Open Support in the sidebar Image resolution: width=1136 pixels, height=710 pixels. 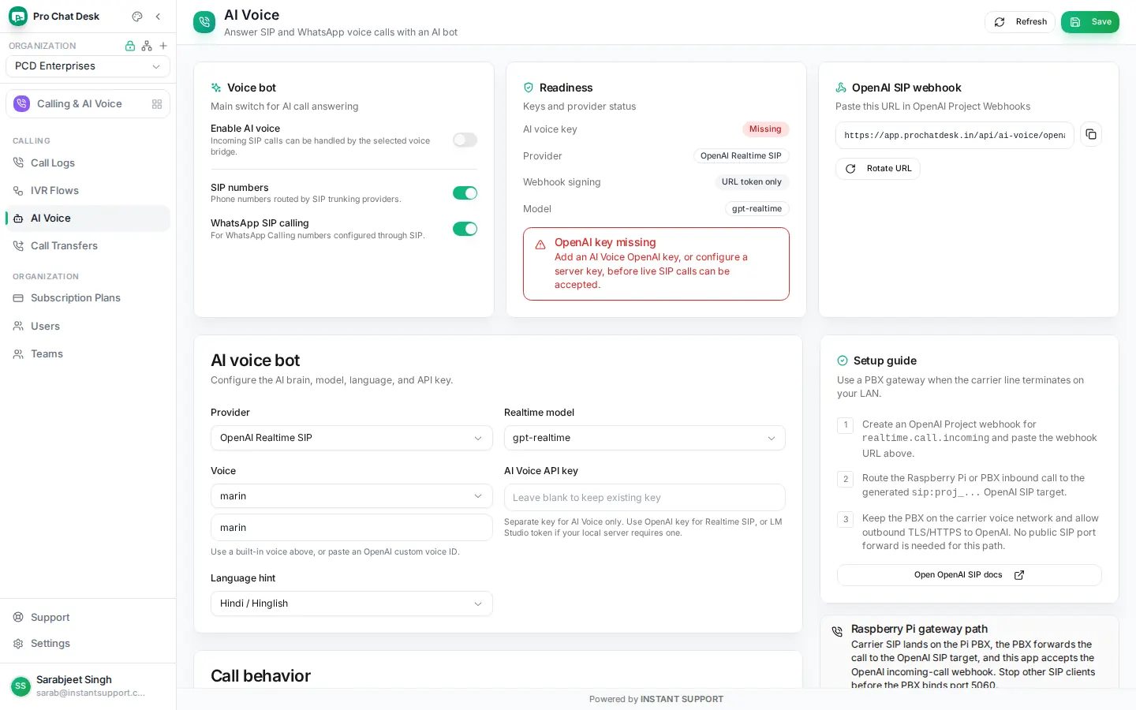88,618
